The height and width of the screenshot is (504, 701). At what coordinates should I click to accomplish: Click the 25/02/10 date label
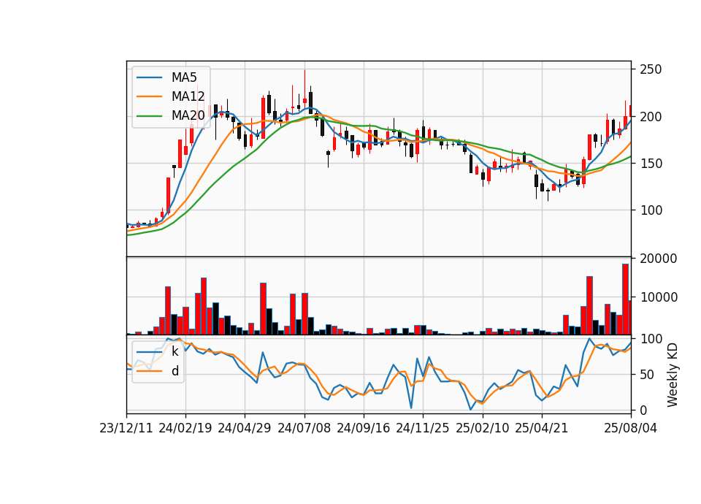pyautogui.click(x=482, y=428)
